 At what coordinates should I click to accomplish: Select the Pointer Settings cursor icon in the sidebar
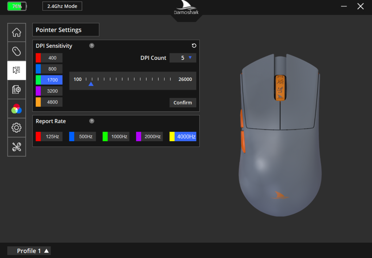17,70
